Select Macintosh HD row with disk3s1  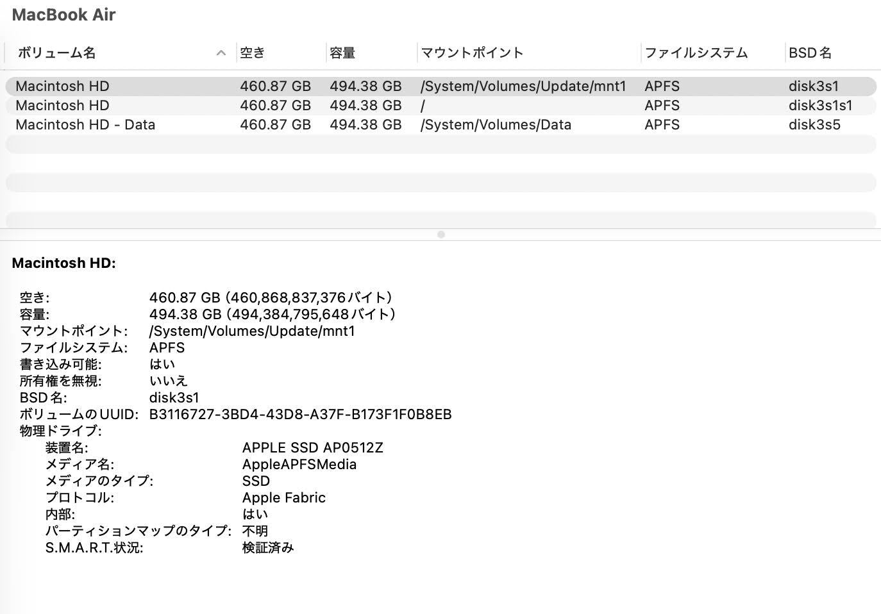tap(440, 87)
